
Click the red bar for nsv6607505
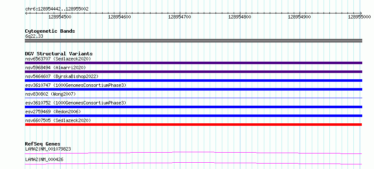[x=193, y=125]
